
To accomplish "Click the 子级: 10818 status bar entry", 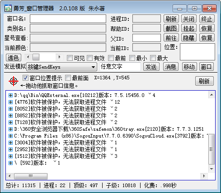I will pos(121,185).
